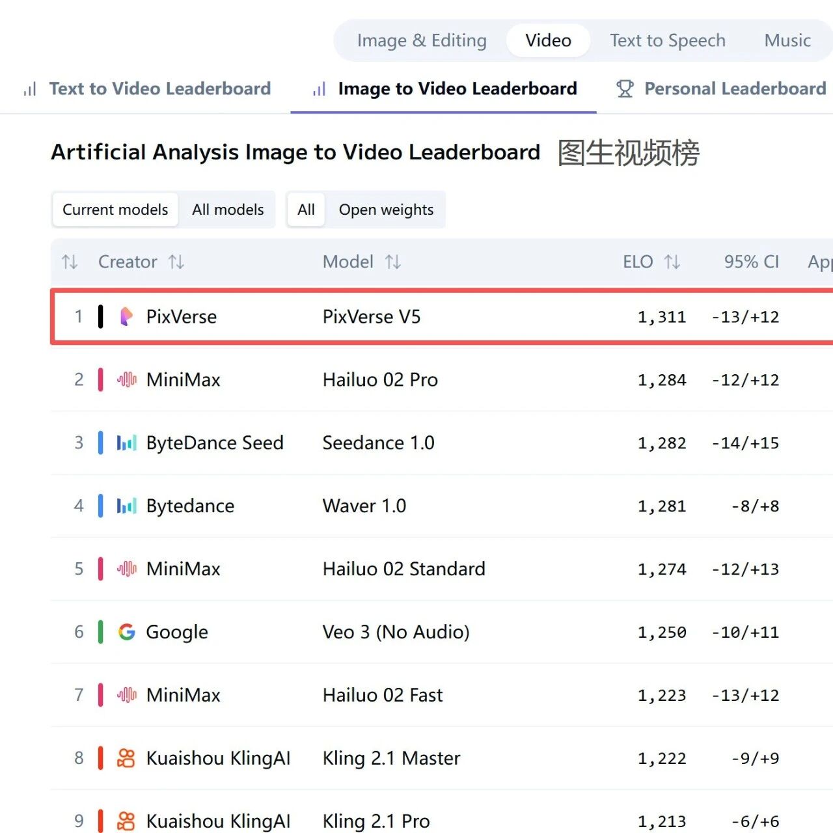Viewport: 833px width, 833px height.
Task: Select the Hailuo 02 Pro model name
Action: pyautogui.click(x=381, y=379)
